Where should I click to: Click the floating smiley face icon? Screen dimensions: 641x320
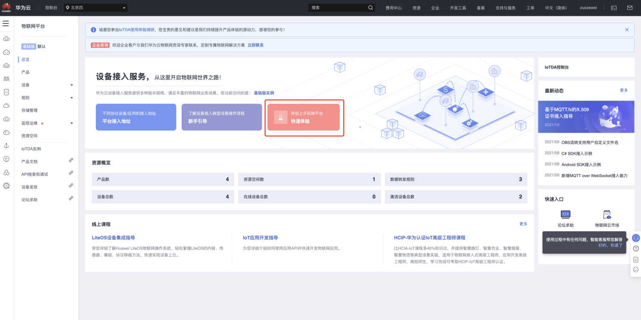click(x=636, y=270)
